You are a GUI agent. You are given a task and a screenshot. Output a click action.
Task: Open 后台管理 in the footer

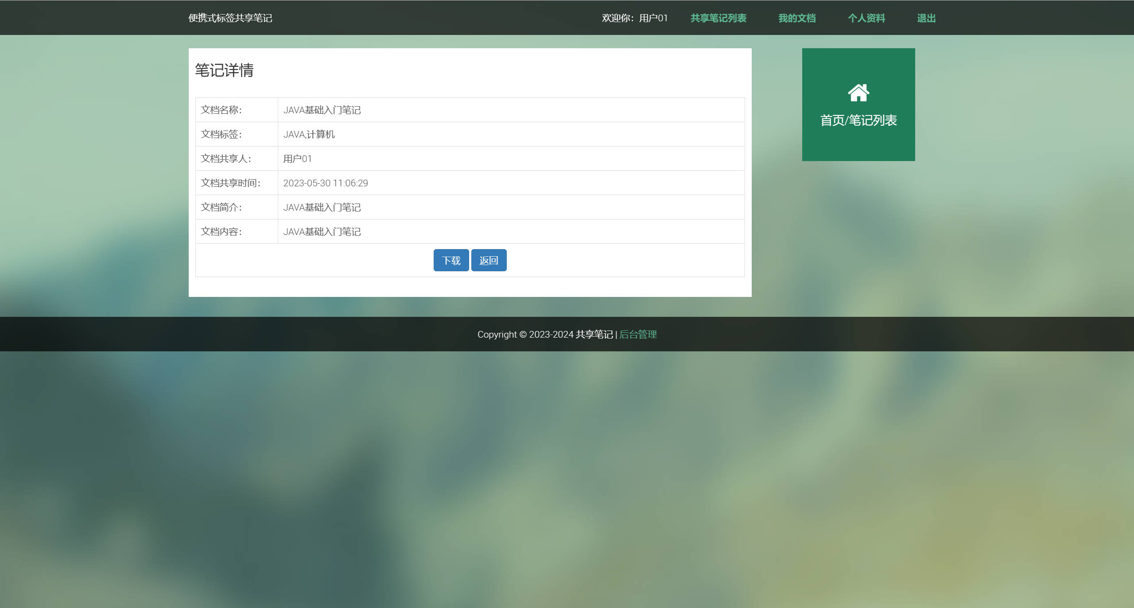click(x=638, y=335)
